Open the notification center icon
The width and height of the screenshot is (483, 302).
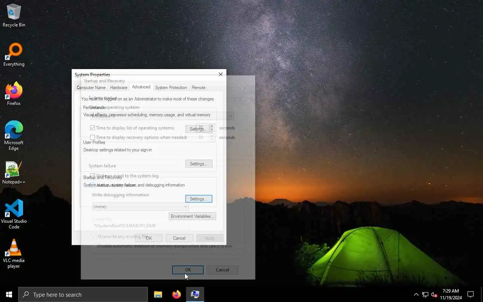tap(471, 294)
